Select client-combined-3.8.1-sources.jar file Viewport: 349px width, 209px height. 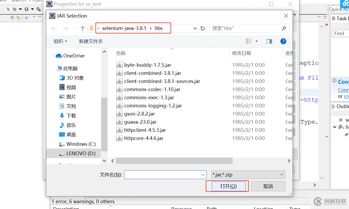tap(162, 81)
